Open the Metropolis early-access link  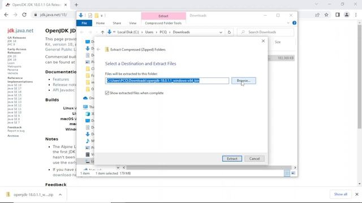pos(14,67)
